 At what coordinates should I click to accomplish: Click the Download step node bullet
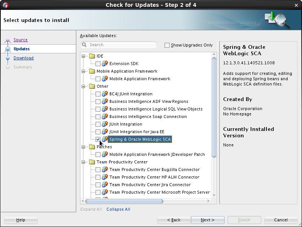[8, 58]
